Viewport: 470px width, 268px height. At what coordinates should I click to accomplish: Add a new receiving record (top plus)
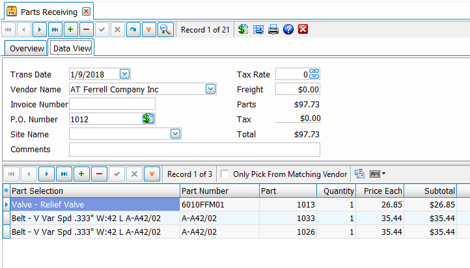[x=71, y=30]
